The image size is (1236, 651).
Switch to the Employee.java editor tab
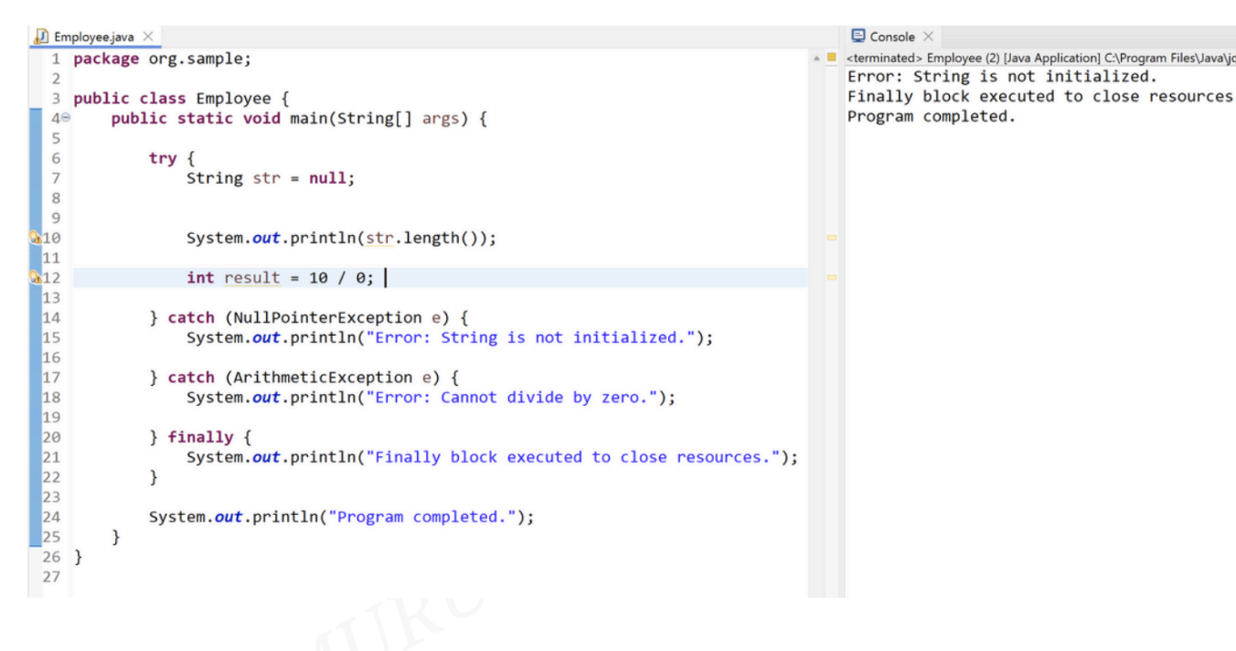[93, 37]
